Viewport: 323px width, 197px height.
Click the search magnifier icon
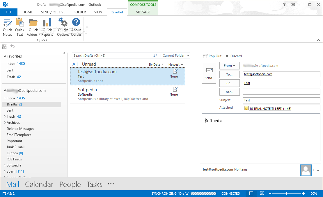click(155, 55)
